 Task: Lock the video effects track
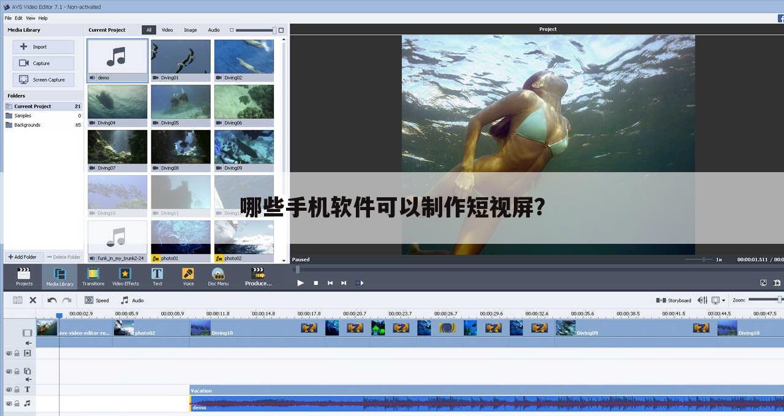tap(17, 354)
